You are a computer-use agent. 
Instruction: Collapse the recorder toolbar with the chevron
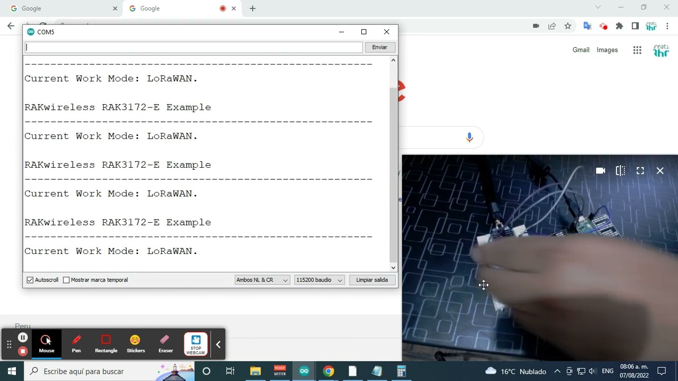[x=218, y=344]
